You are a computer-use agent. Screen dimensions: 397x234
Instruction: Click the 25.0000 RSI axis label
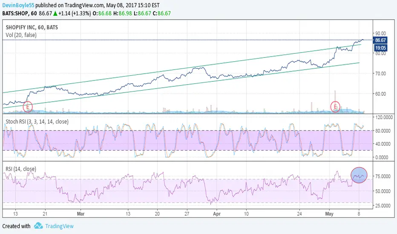pyautogui.click(x=383, y=205)
